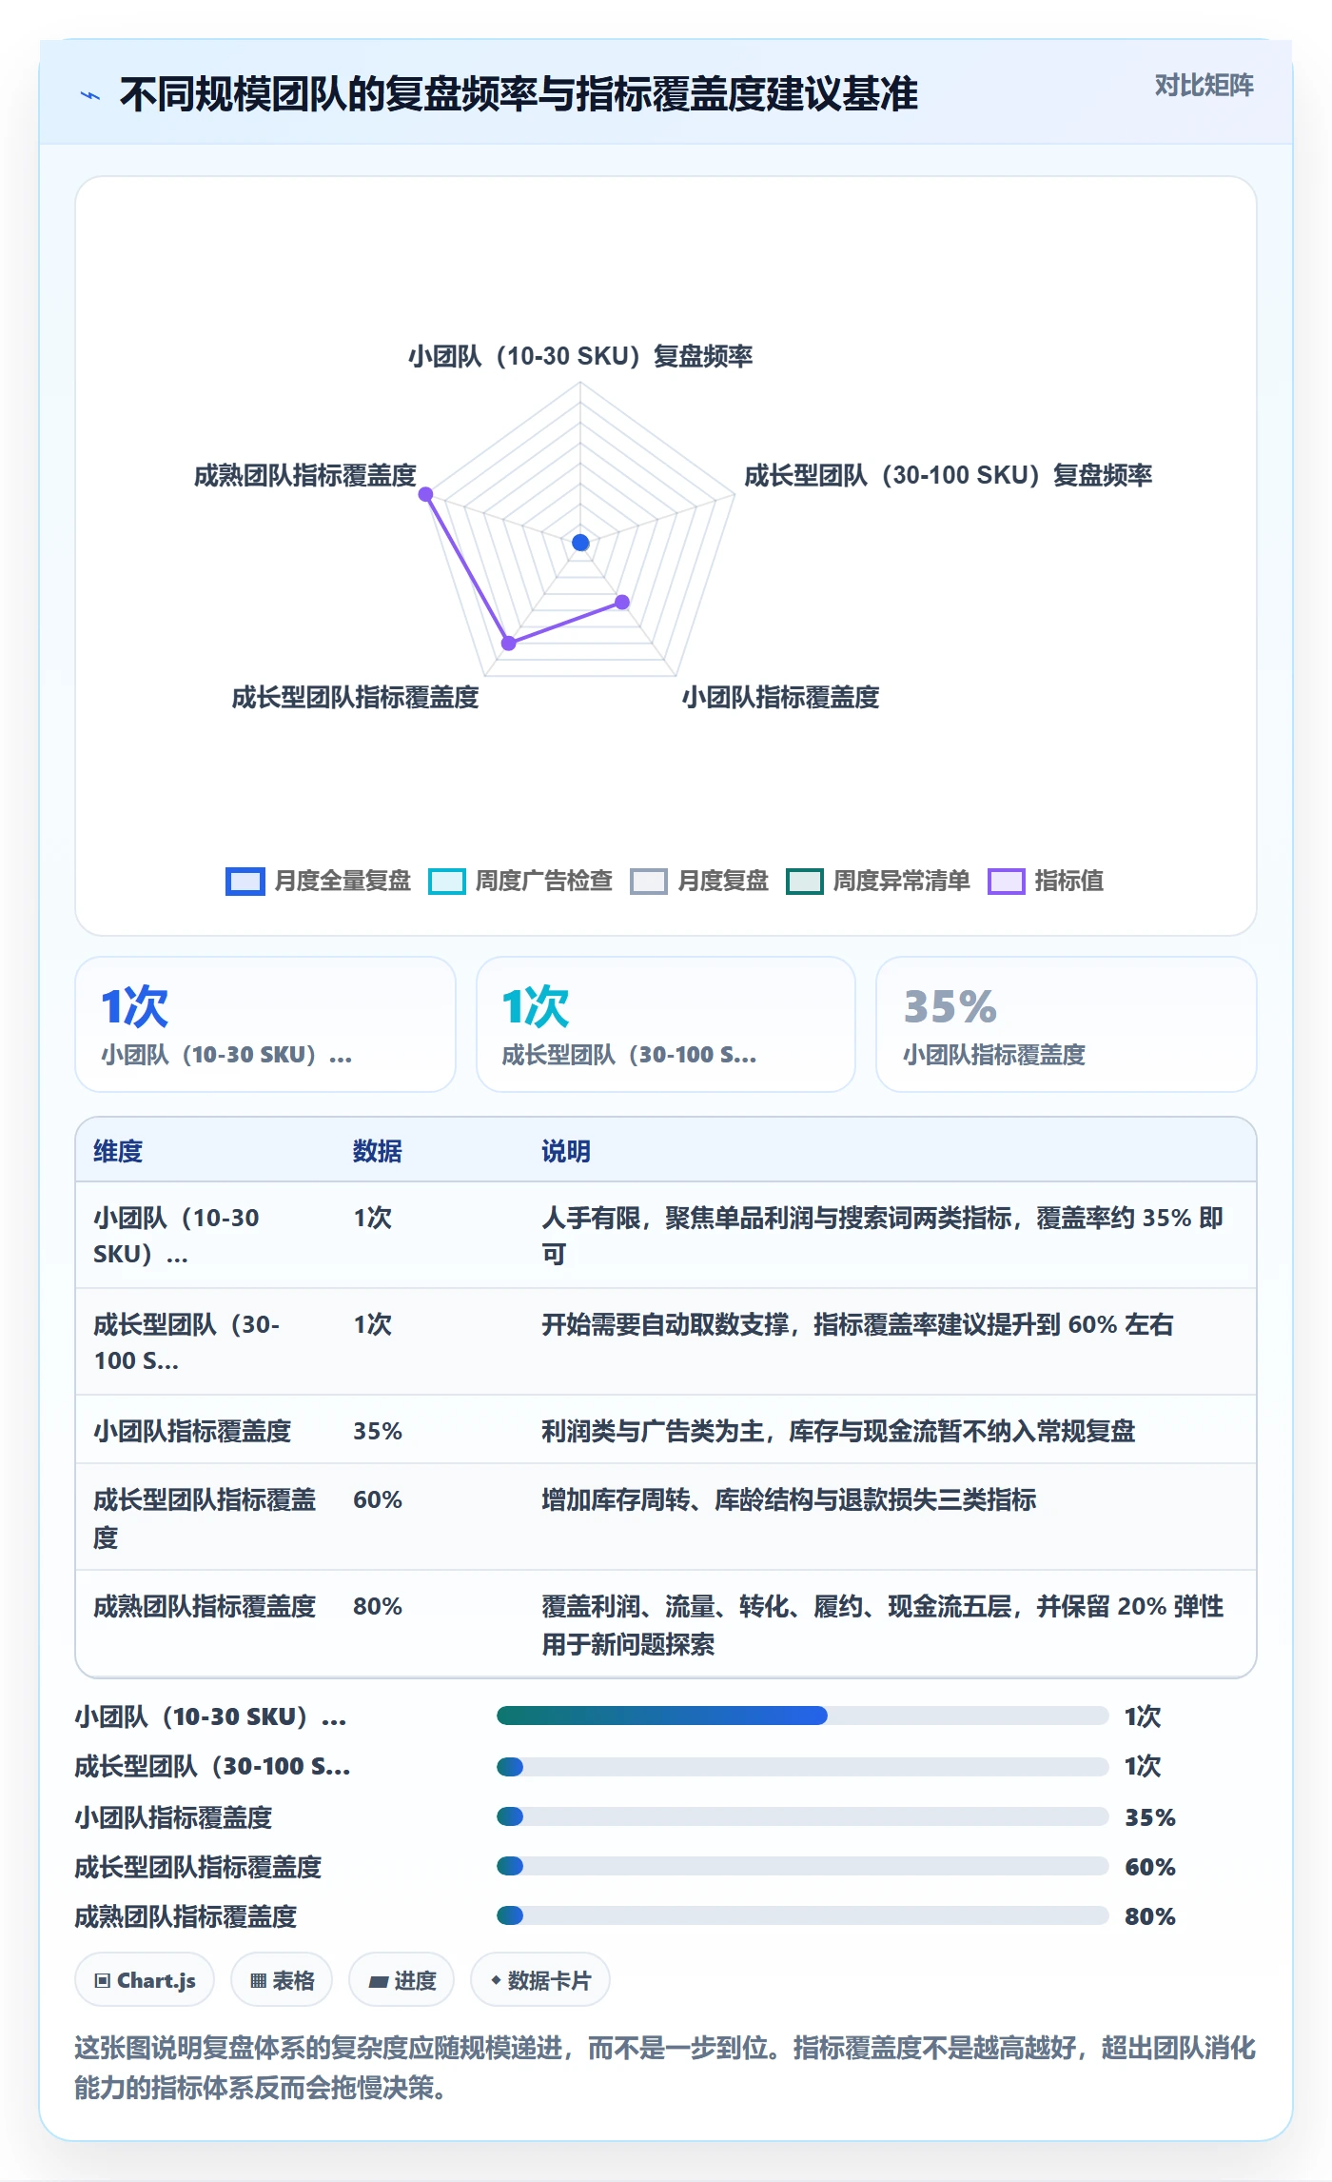Viewport: 1332px width, 2182px height.
Task: Click the card title 不同规模团队的复盘频率与指标覆盖度建议基准
Action: click(x=519, y=94)
